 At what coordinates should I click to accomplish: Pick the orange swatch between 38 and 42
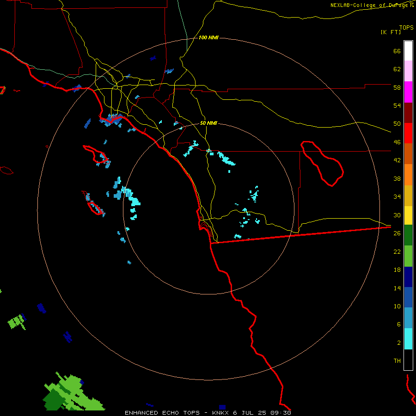pos(408,175)
